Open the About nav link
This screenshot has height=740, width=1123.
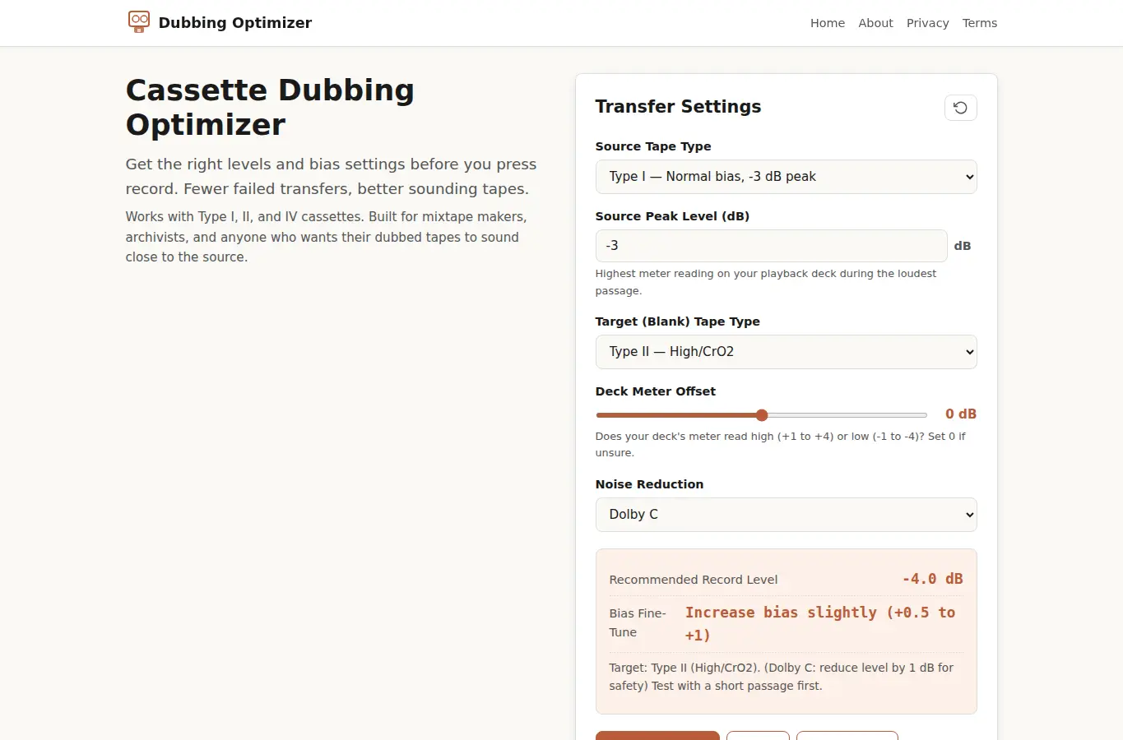(x=875, y=23)
